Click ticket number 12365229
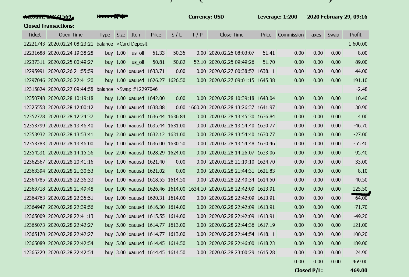The height and width of the screenshot is (277, 409). point(34,252)
